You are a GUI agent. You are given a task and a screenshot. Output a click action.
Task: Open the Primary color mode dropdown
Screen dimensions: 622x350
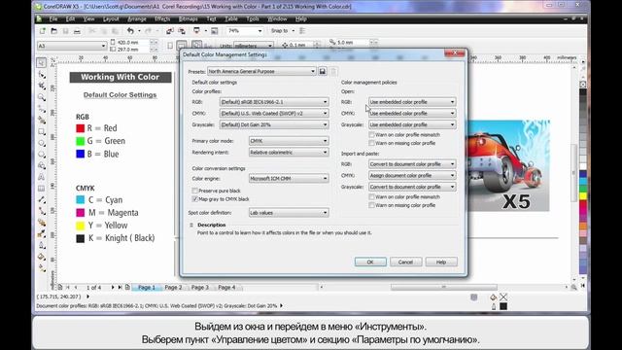[x=289, y=141]
